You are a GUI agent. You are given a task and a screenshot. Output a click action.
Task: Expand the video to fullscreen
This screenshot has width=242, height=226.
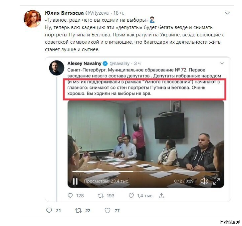(216, 181)
